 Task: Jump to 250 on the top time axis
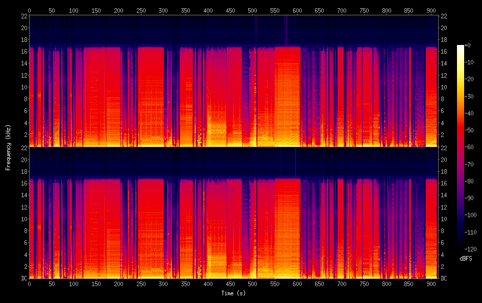pos(140,10)
